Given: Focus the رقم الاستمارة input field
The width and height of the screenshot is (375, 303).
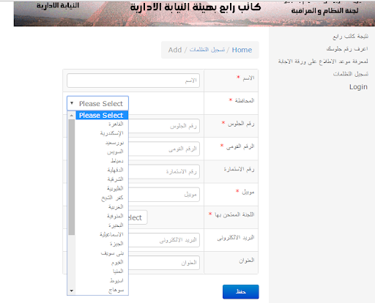Looking at the screenshot, I should coord(164,171).
